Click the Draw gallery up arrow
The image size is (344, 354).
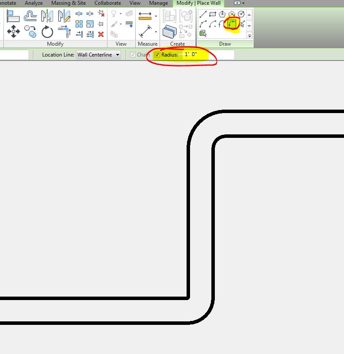point(249,15)
